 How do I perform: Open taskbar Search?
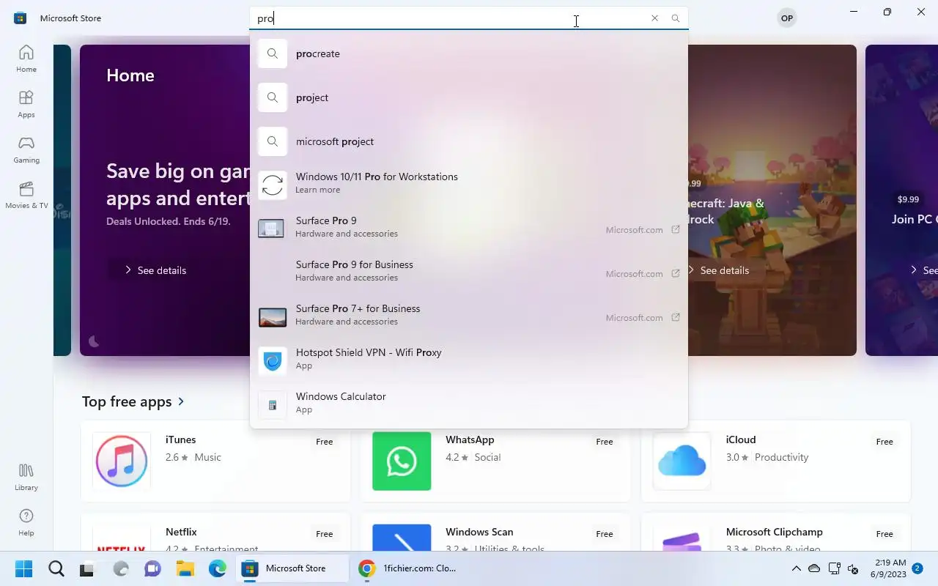(56, 568)
